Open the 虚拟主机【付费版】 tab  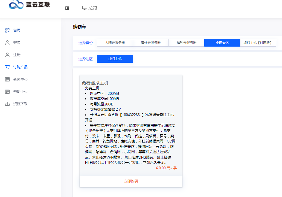258,43
